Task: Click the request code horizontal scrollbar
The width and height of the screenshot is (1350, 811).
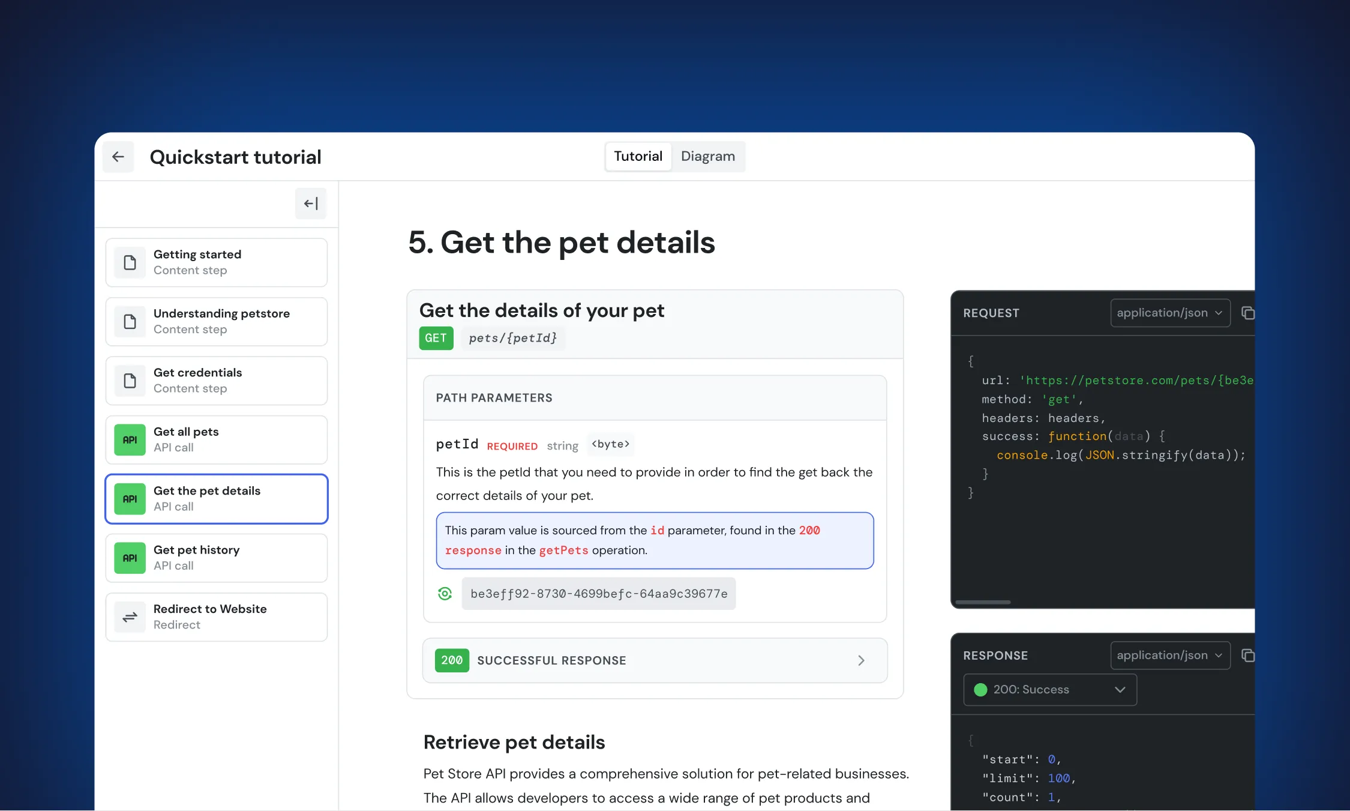Action: (983, 602)
